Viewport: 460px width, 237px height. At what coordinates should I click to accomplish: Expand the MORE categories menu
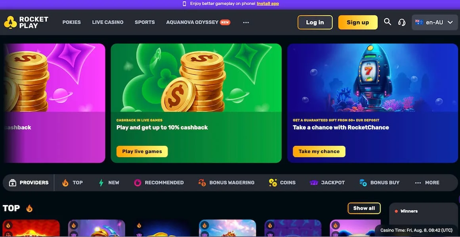(x=427, y=182)
